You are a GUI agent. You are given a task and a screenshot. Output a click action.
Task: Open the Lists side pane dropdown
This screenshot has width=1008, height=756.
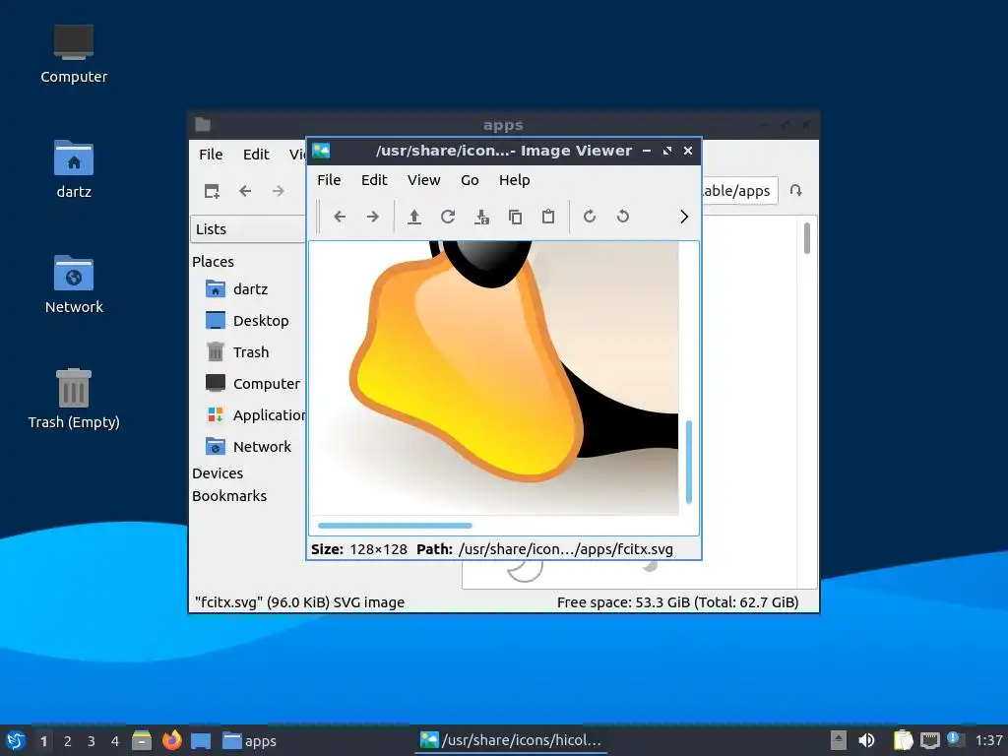tap(248, 229)
